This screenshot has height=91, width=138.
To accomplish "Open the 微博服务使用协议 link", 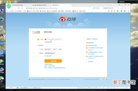I will pos(49,64).
